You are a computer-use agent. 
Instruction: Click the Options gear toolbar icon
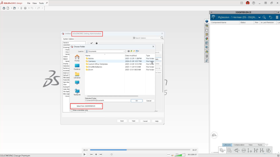(25, 8)
